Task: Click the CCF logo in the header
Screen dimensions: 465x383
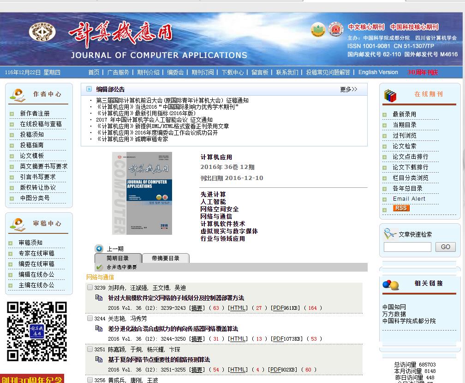Action: coord(42,32)
